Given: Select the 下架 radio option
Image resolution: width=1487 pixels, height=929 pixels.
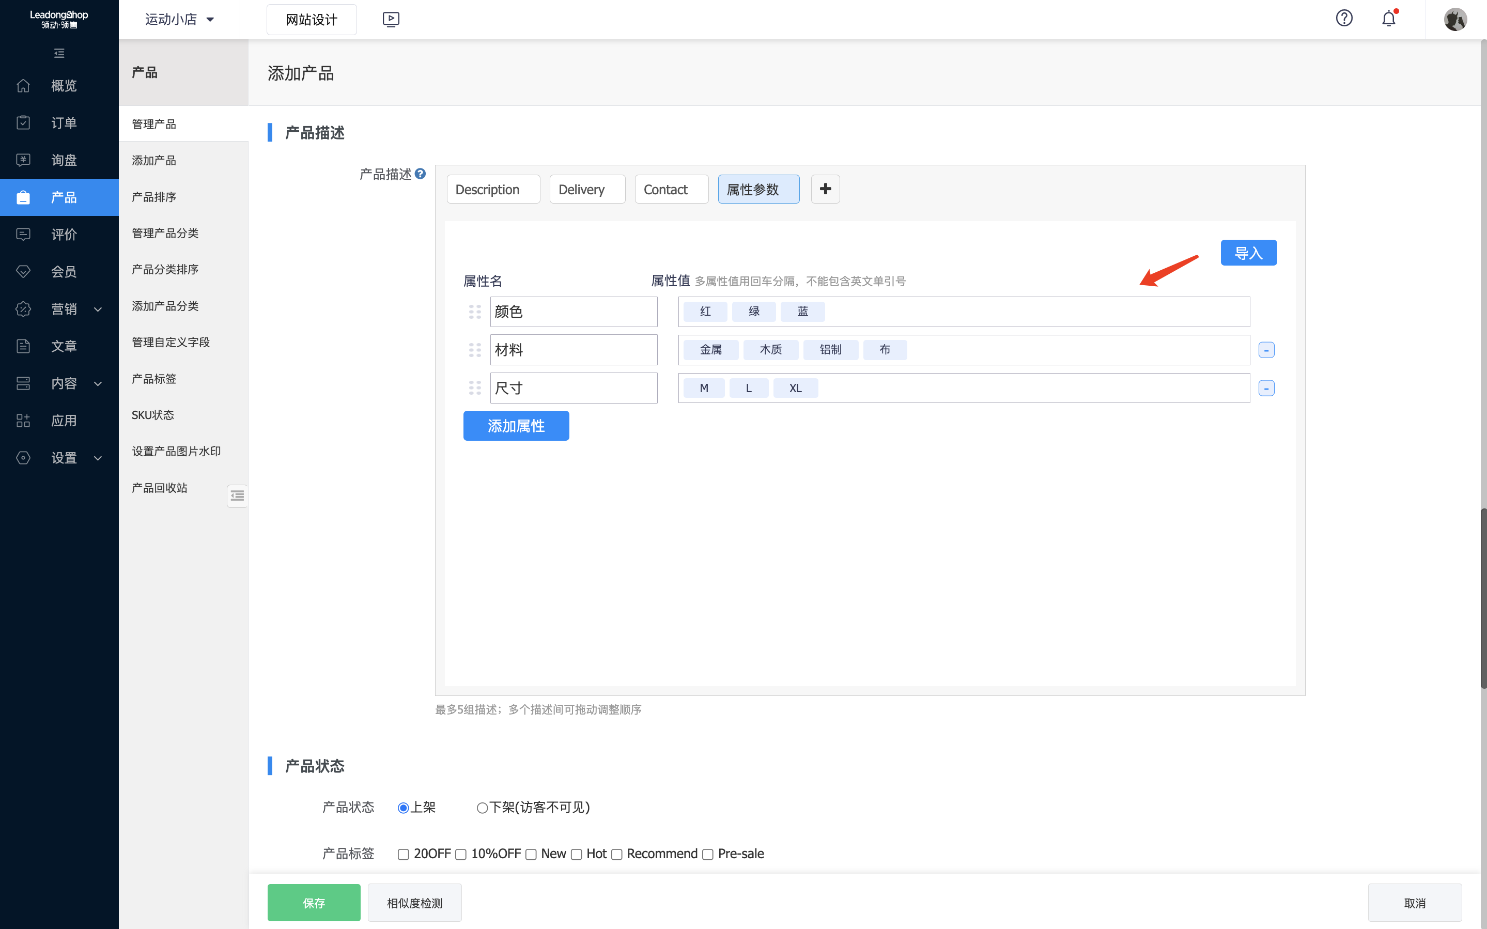Looking at the screenshot, I should (x=482, y=808).
